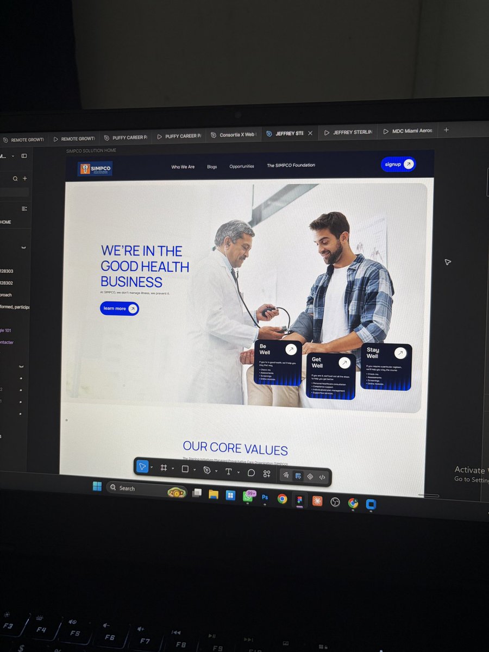489x652 pixels.
Task: Select the Move tool in Figma toolbar
Action: pos(142,467)
